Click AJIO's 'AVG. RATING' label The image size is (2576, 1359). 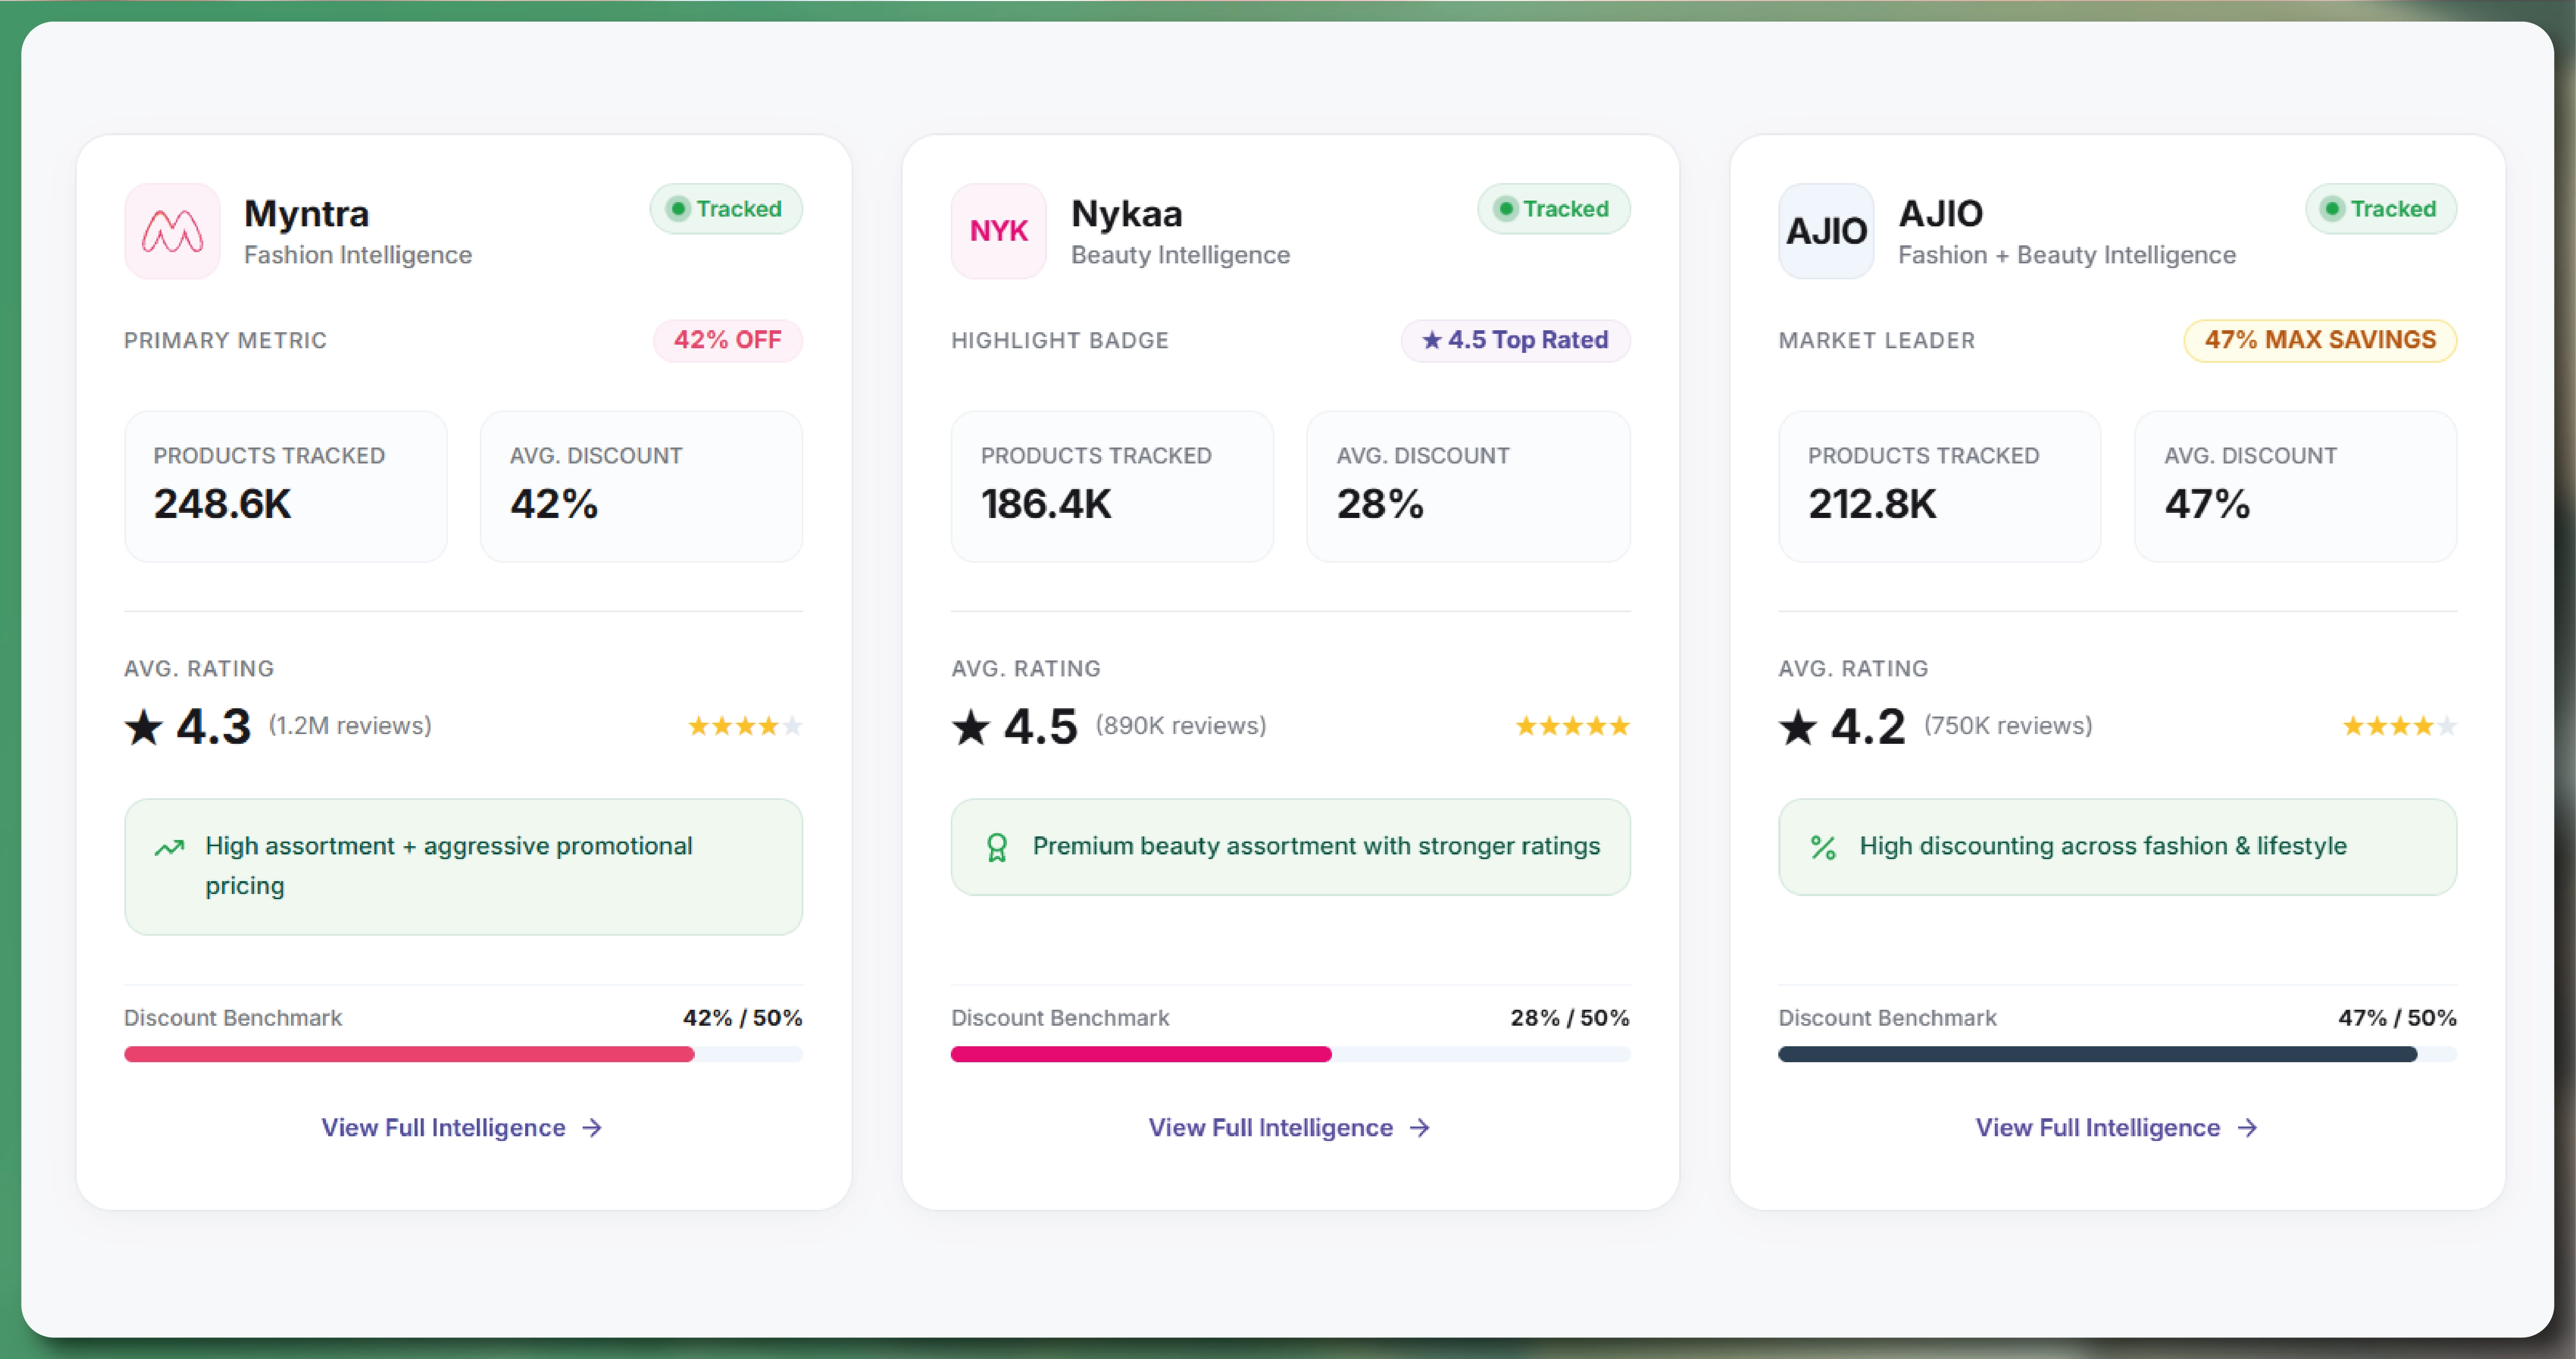[1853, 669]
